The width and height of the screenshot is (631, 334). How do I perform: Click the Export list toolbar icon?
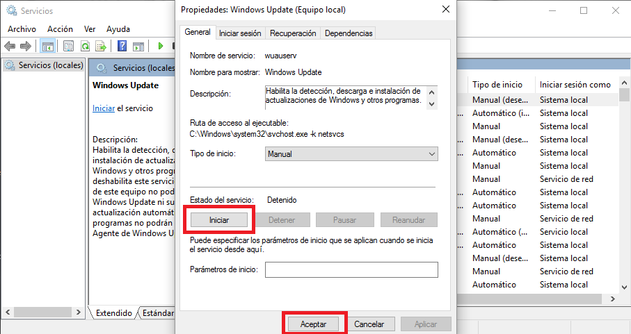[x=101, y=46]
